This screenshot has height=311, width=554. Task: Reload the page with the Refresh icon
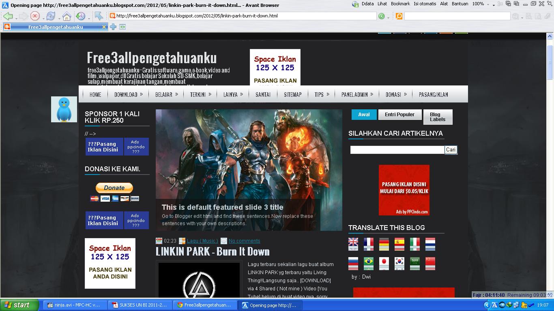[51, 16]
